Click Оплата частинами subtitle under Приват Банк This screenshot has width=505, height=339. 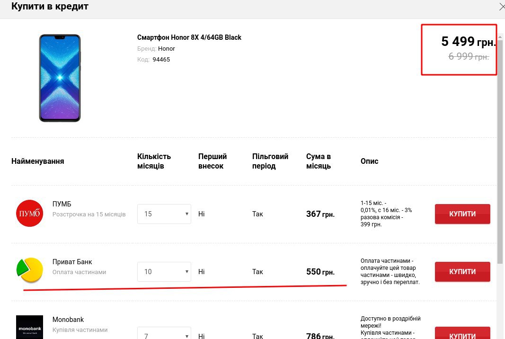point(79,272)
